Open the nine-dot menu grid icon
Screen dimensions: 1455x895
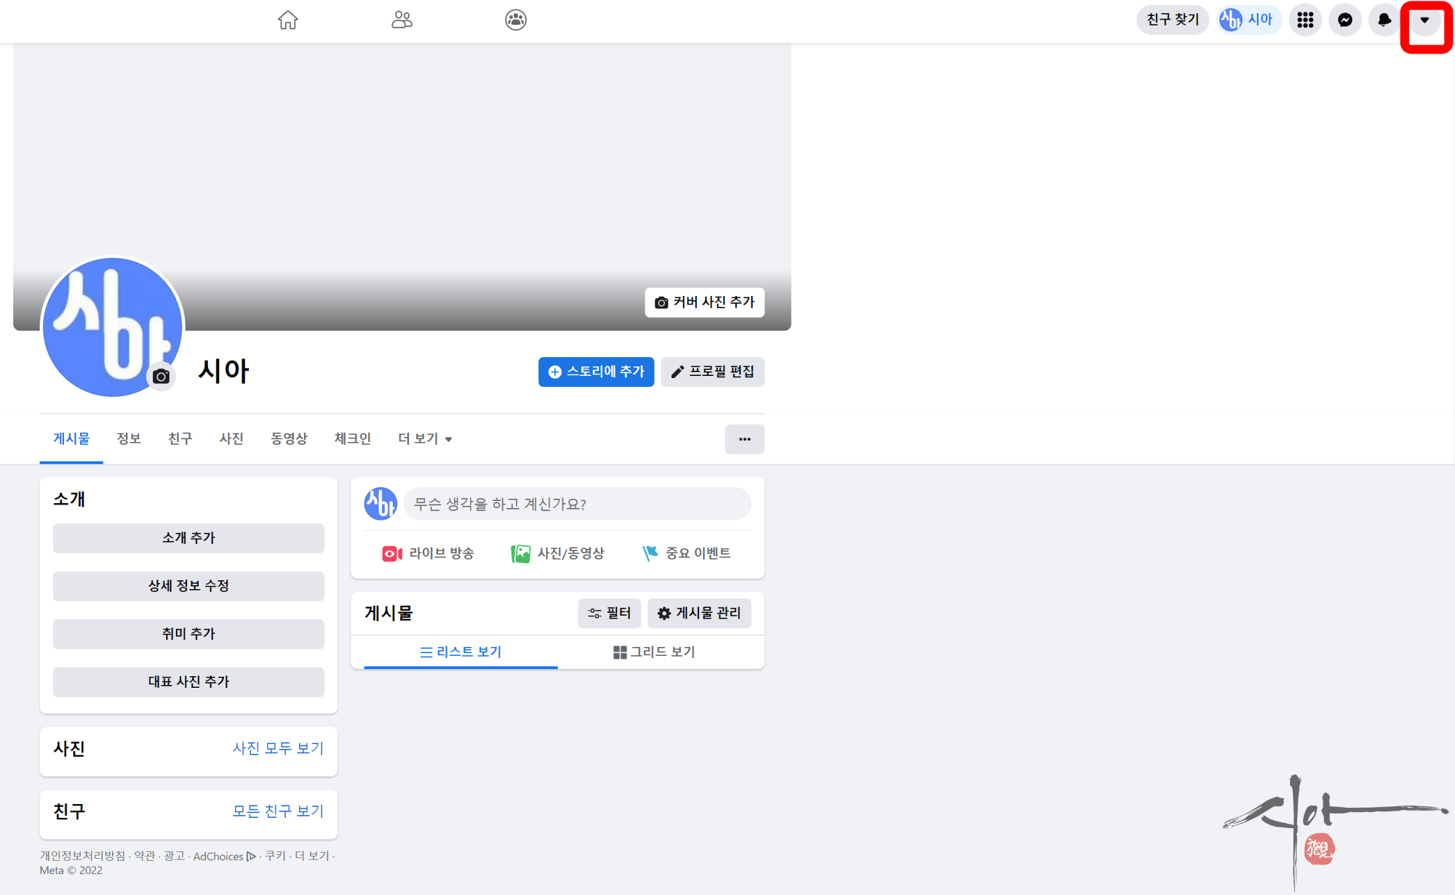pos(1305,20)
